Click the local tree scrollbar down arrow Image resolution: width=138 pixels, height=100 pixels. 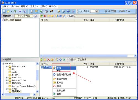37,91
